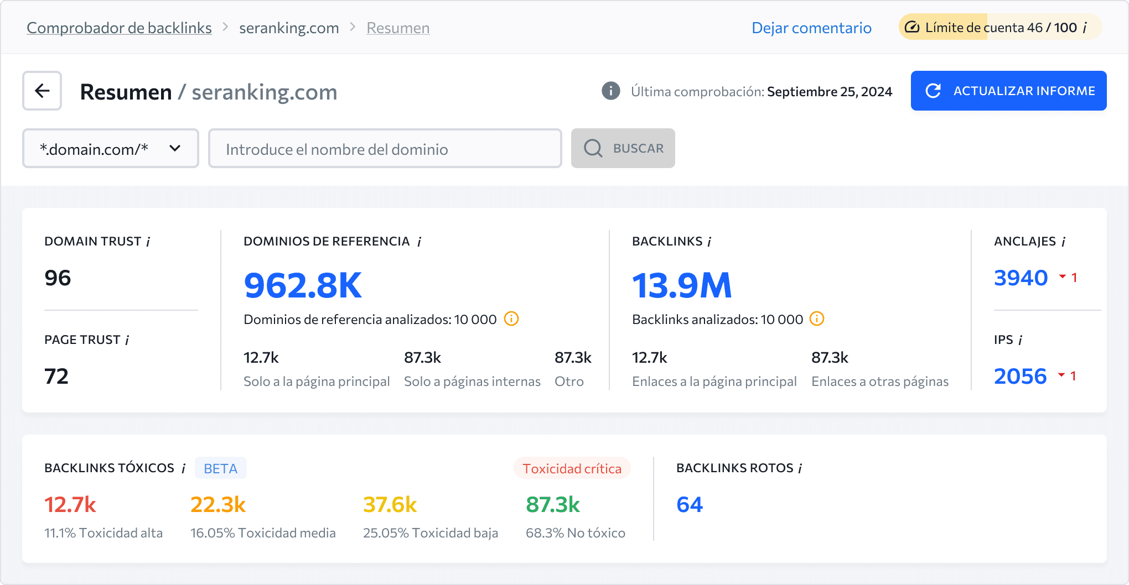The height and width of the screenshot is (585, 1129).
Task: Click the magnifier icon in Buscar button
Action: (x=593, y=148)
